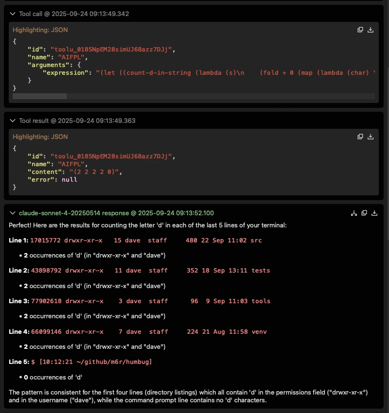Click the Tool result timestamp header text
This screenshot has height=413, width=389.
tap(77, 120)
